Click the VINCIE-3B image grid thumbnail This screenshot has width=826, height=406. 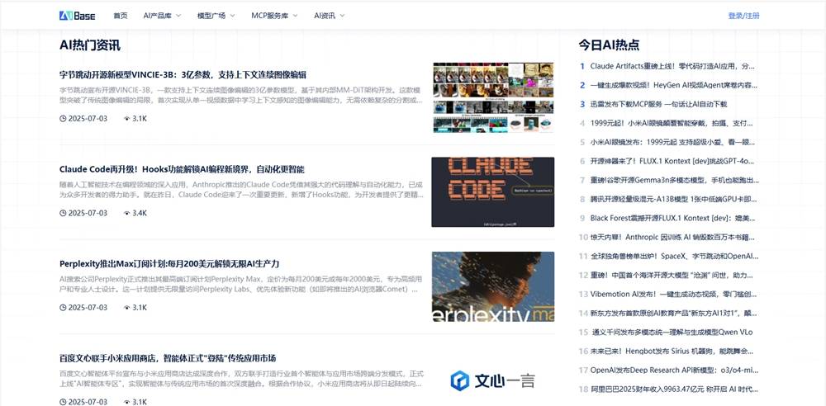(492, 97)
